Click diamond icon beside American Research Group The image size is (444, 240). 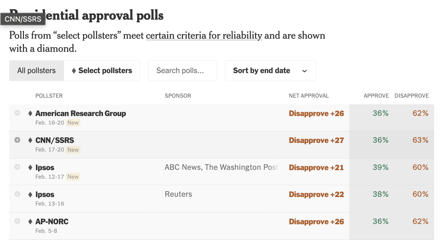click(30, 113)
